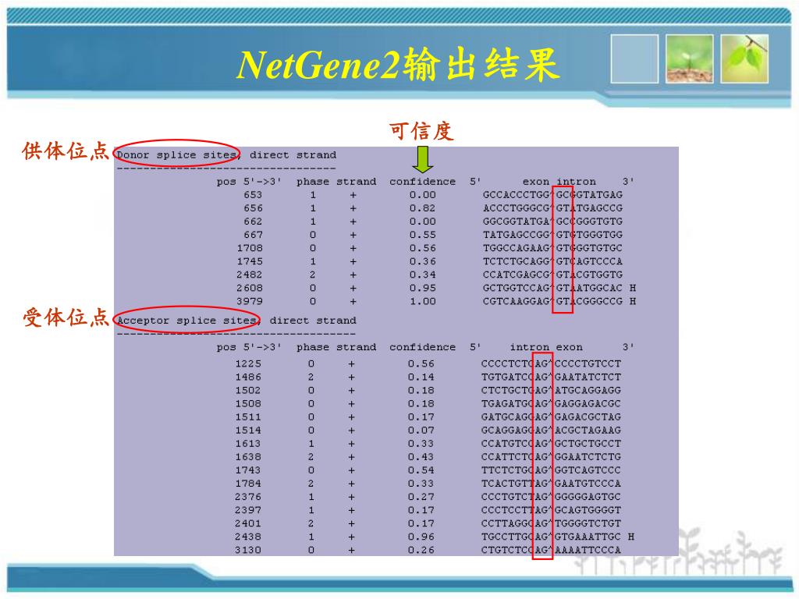799x599 pixels.
Task: Click acceptor position 1502
Action: click(248, 390)
